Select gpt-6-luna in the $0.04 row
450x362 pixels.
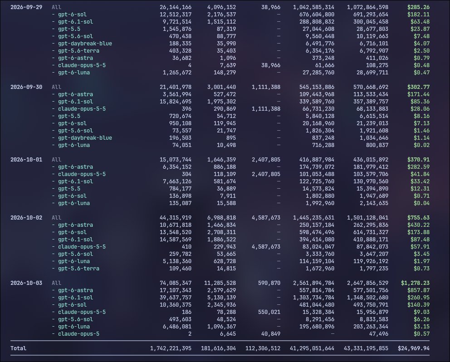coord(74,203)
